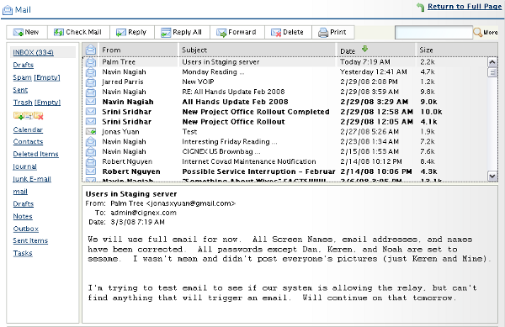This screenshot has height=327, width=505.
Task: Click the delete folder icon in sidebar
Action: [x=39, y=116]
